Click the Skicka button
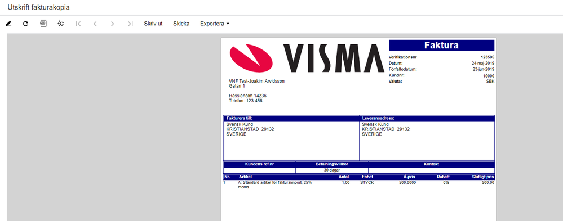The height and width of the screenshot is (221, 563). click(181, 24)
